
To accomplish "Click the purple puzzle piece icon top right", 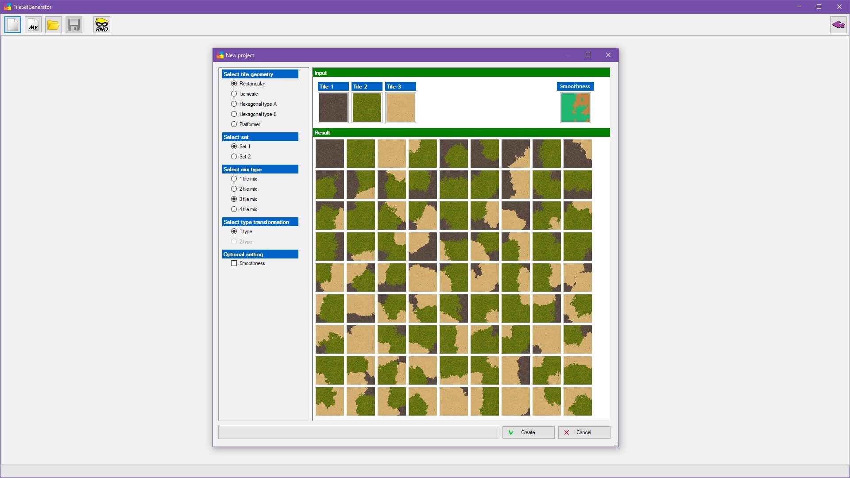I will pyautogui.click(x=838, y=25).
